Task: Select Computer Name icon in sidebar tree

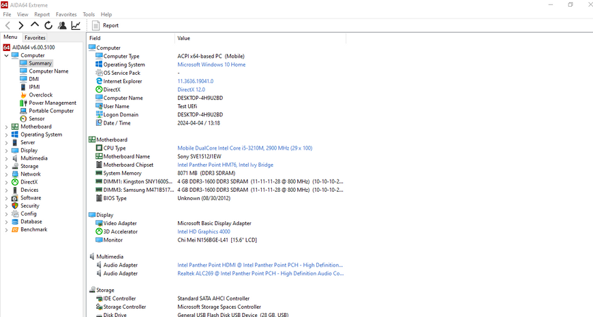Action: [23, 71]
